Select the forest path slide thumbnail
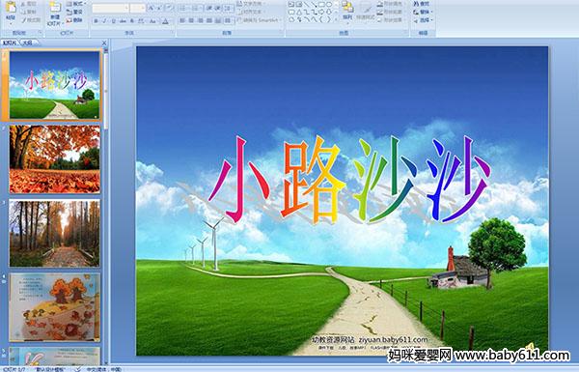 click(55, 233)
